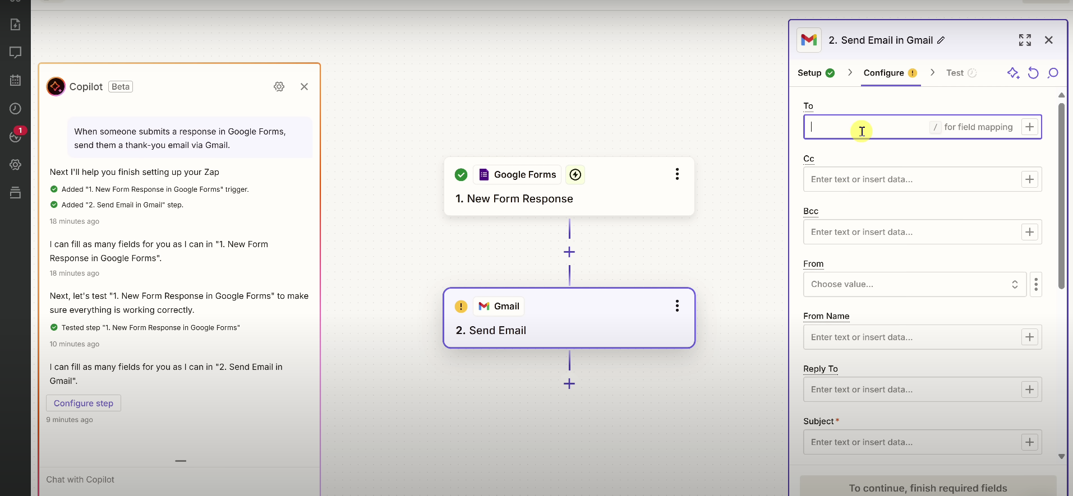Expand the step editor to full screen

point(1025,40)
